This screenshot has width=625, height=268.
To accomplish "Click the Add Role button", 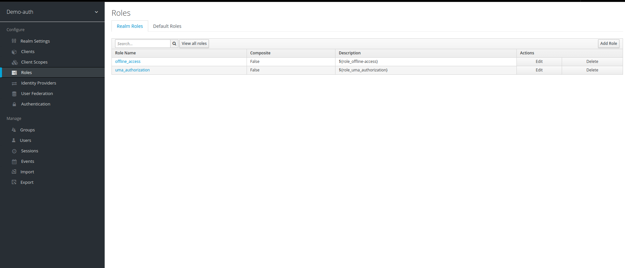I will [x=608, y=44].
